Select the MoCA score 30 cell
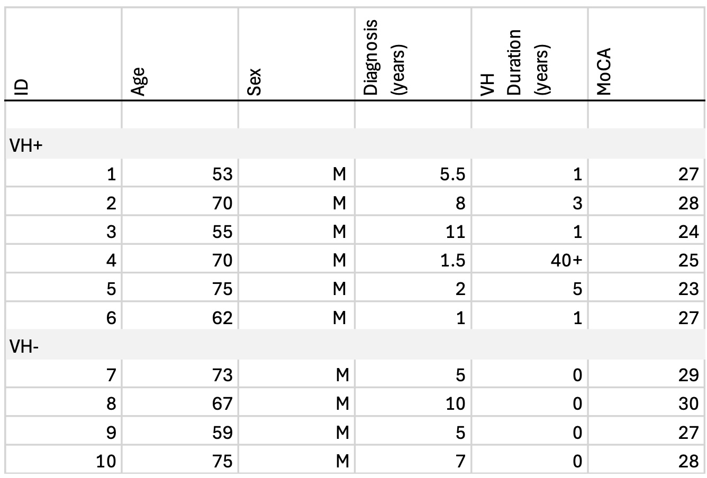The height and width of the screenshot is (478, 707). pos(688,404)
